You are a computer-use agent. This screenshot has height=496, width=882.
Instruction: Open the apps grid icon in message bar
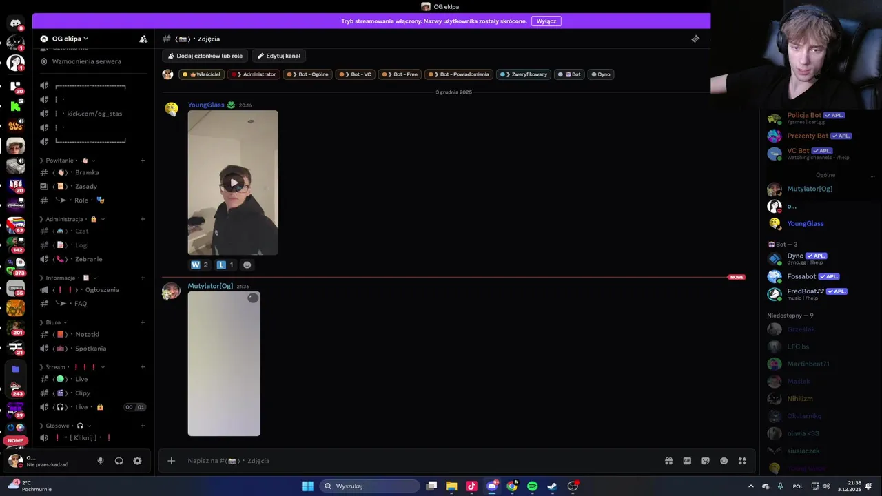pos(742,461)
